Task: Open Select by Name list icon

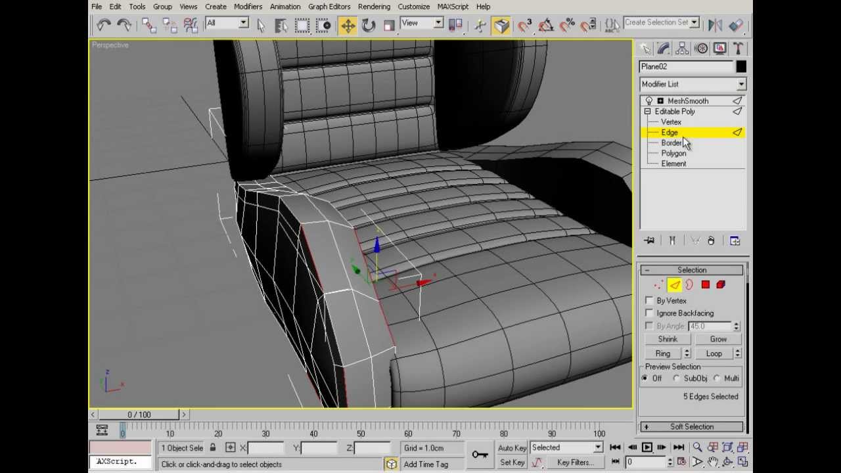Action: pyautogui.click(x=281, y=25)
